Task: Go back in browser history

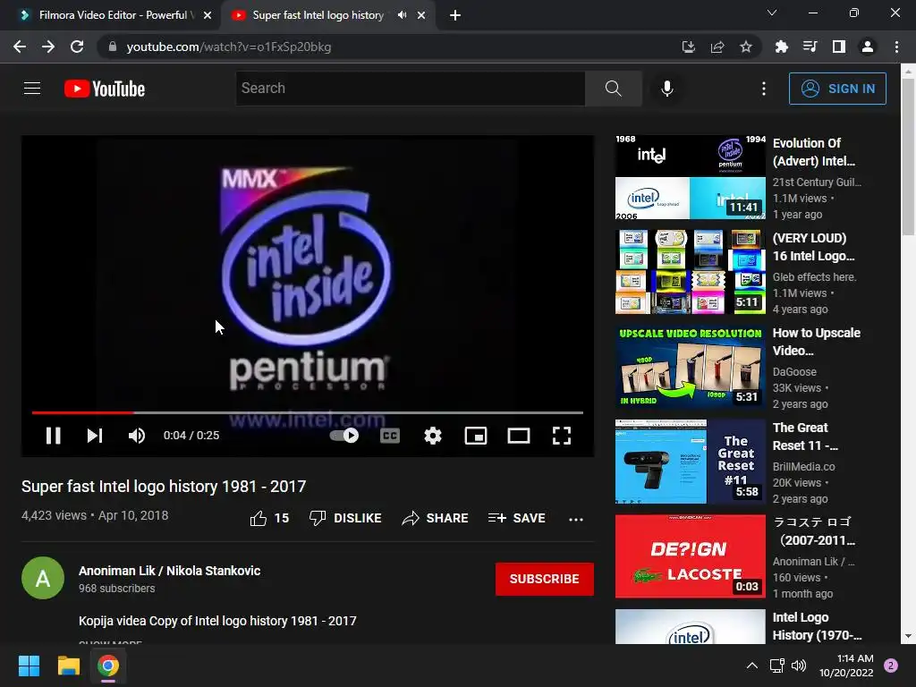Action: click(20, 47)
